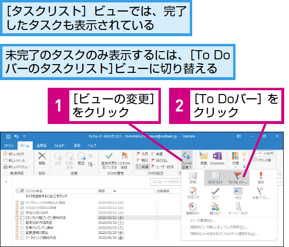Click the OneNote ribbon icon
Screen dimensions: 289x247
(x=217, y=156)
